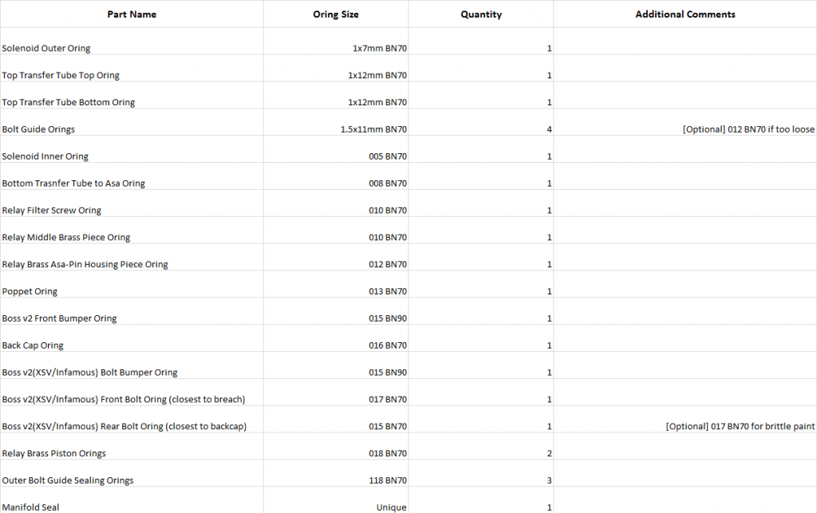Select Relay Brass Asa-Pin Housing Piece Oring cell
Viewport: 817px width, 513px height.
[132, 258]
